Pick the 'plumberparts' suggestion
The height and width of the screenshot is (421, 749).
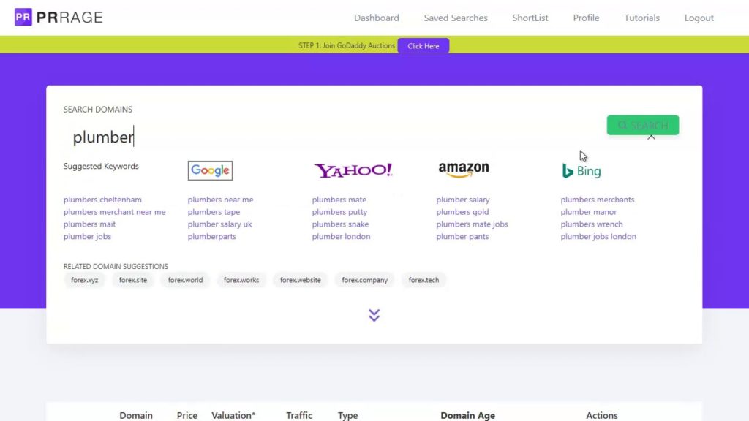211,237
